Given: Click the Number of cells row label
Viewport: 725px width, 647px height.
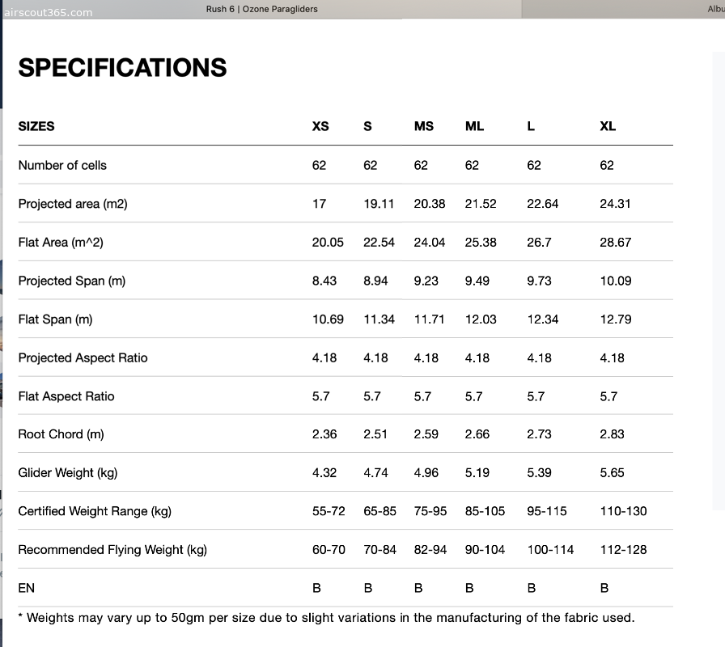Looking at the screenshot, I should 62,165.
